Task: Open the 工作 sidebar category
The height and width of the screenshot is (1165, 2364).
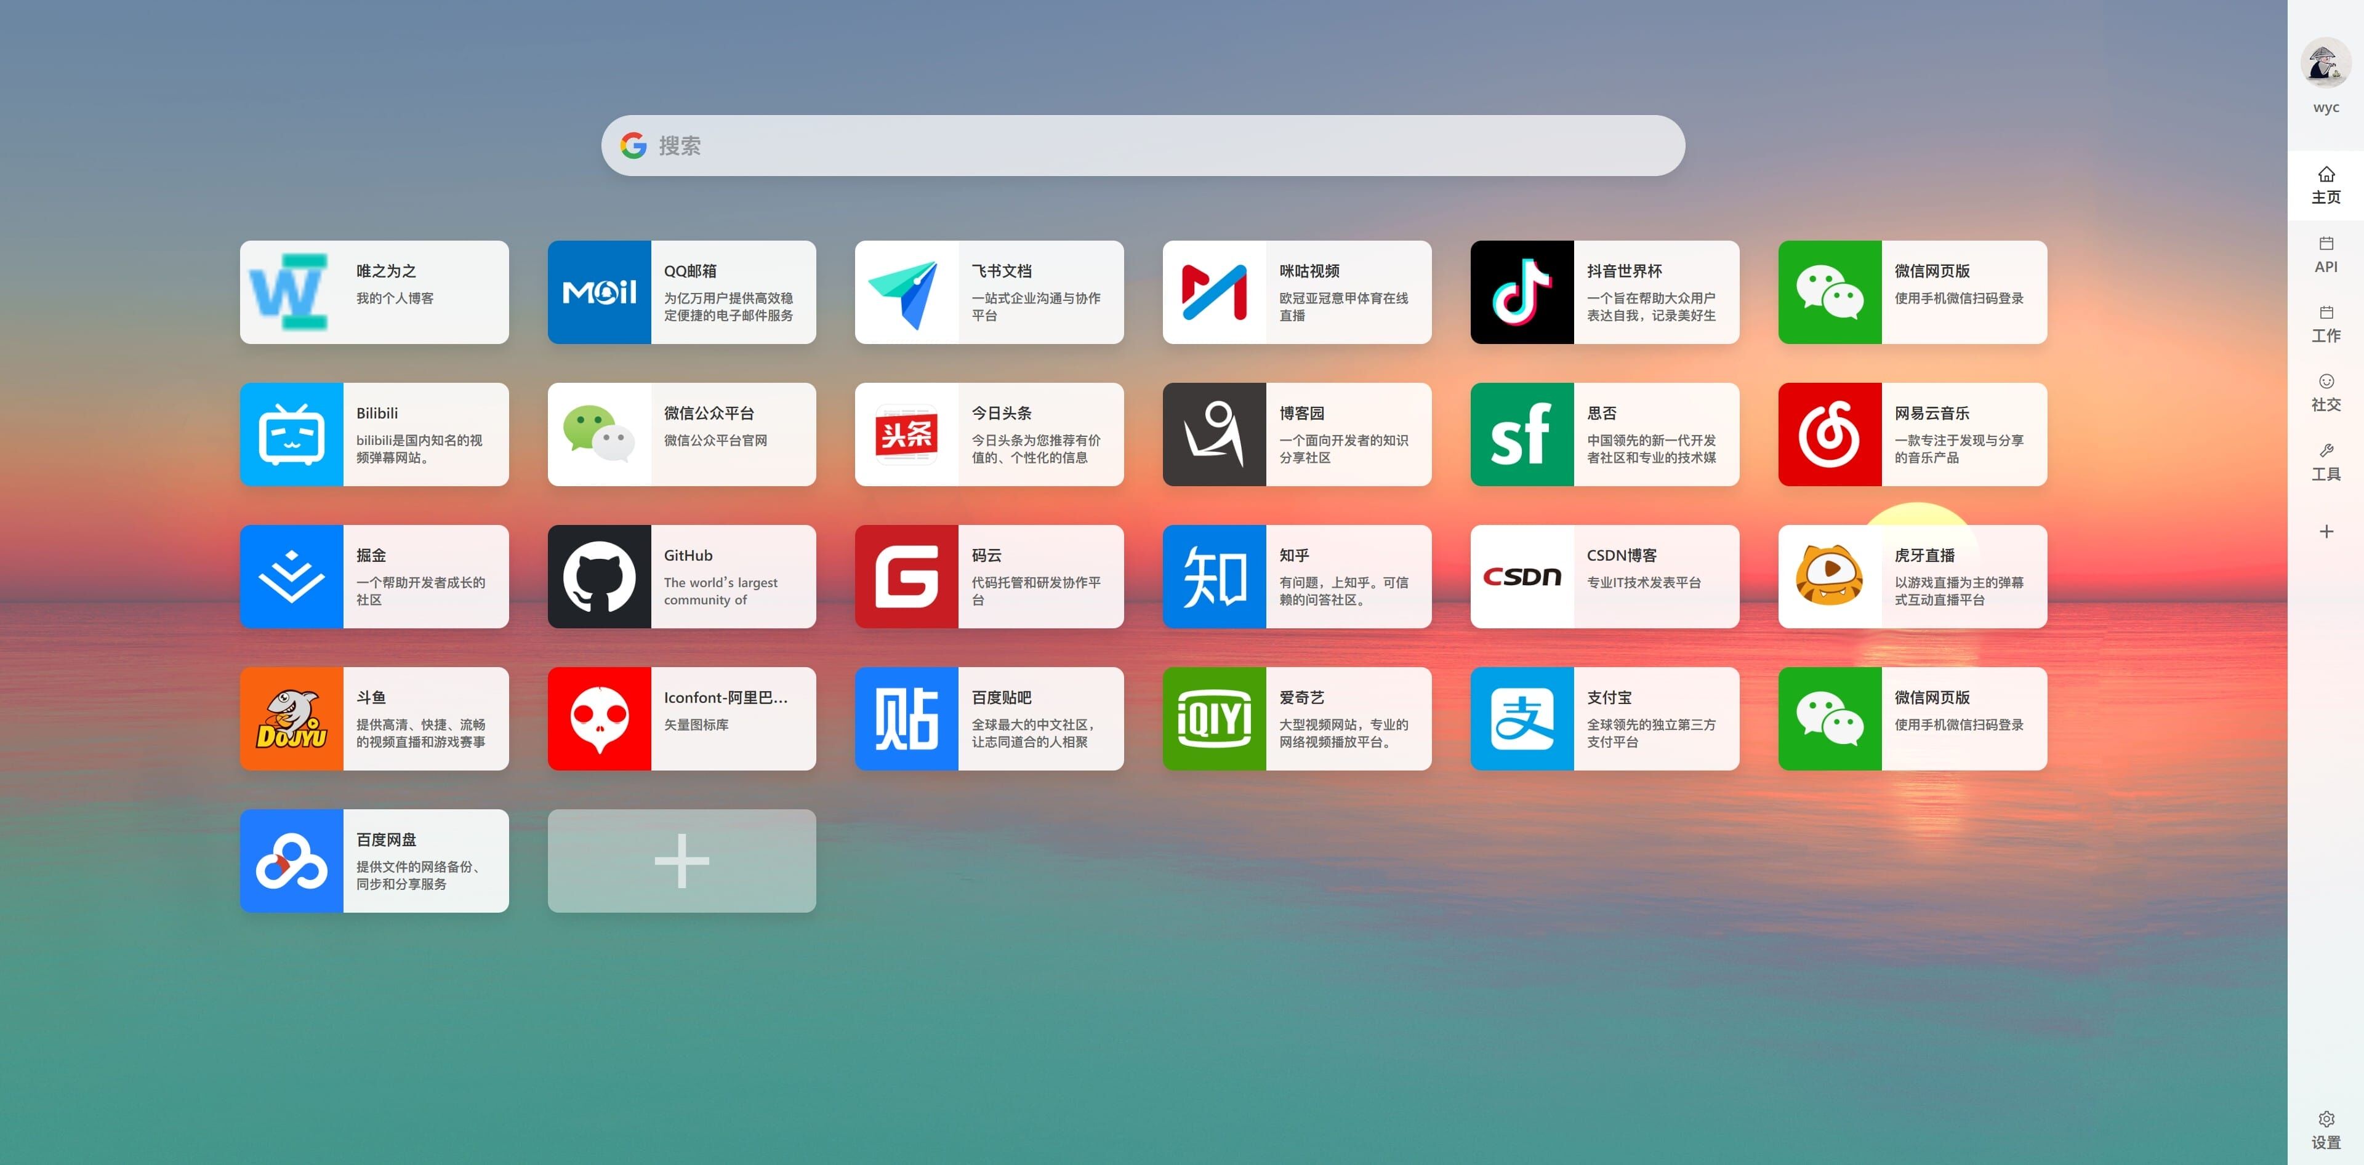Action: click(x=2325, y=324)
